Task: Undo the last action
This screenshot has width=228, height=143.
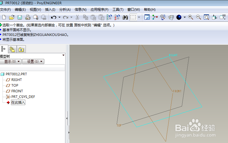Action: (53, 17)
